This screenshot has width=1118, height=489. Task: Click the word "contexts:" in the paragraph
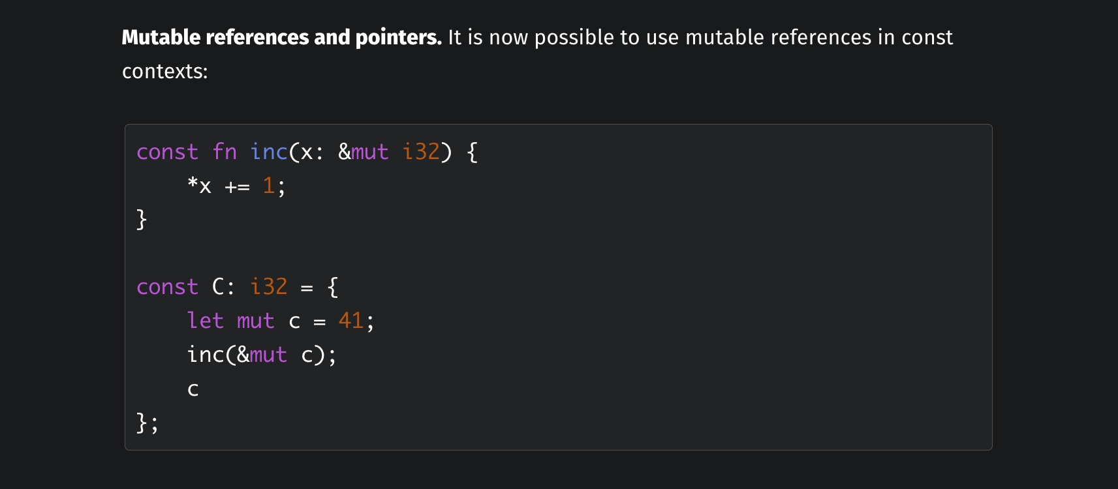pos(164,71)
